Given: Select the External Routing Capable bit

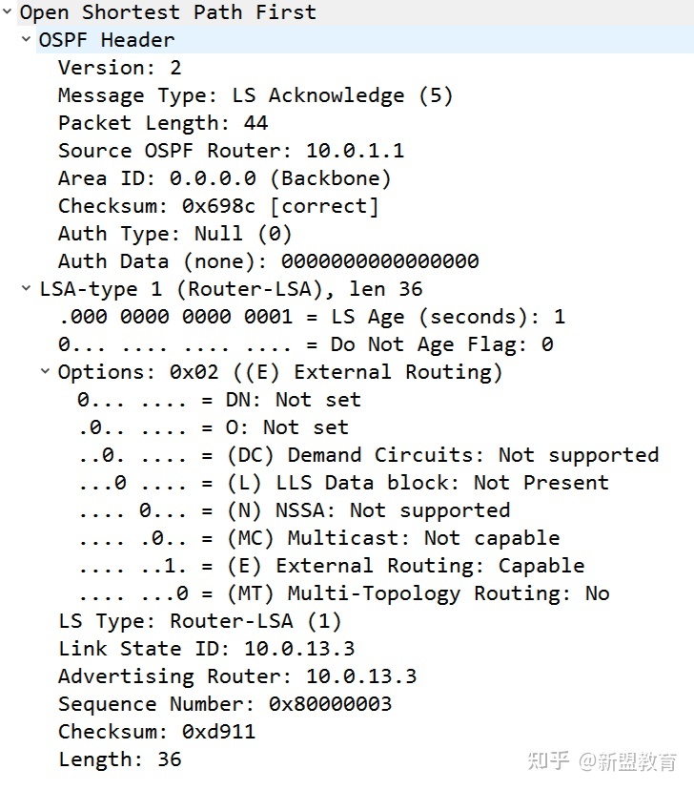Looking at the screenshot, I should click(331, 566).
